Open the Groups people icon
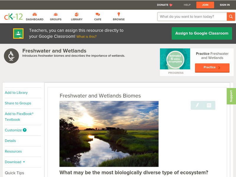This screenshot has width=236, height=177. tap(56, 14)
